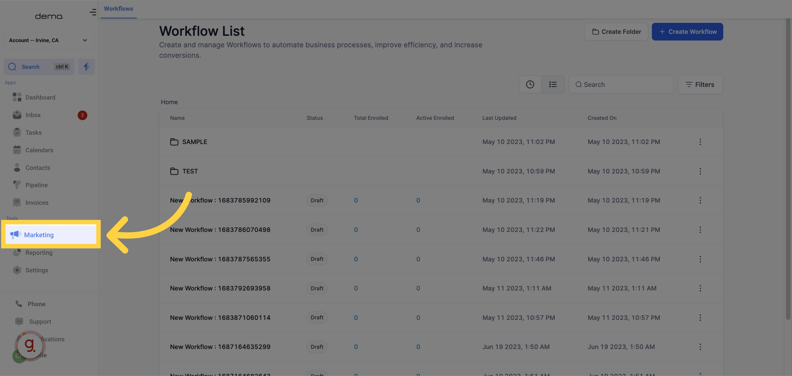Open New Workflow : 1683787565355

tap(220, 259)
